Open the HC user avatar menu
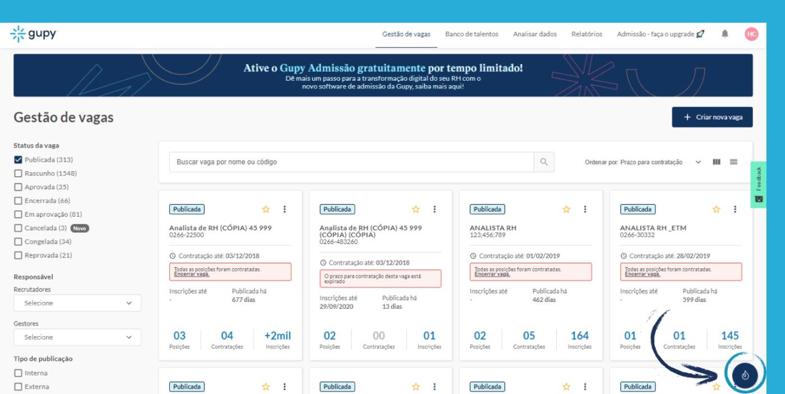Viewport: 785px width, 394px height. coord(751,34)
